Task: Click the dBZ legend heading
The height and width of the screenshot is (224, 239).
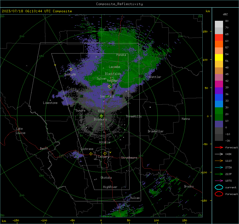Action: pos(225,14)
